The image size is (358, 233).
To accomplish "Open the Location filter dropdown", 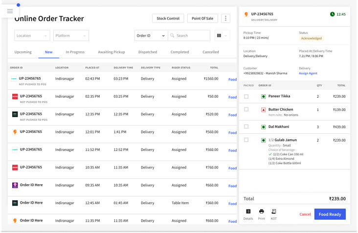I will [x=32, y=36].
